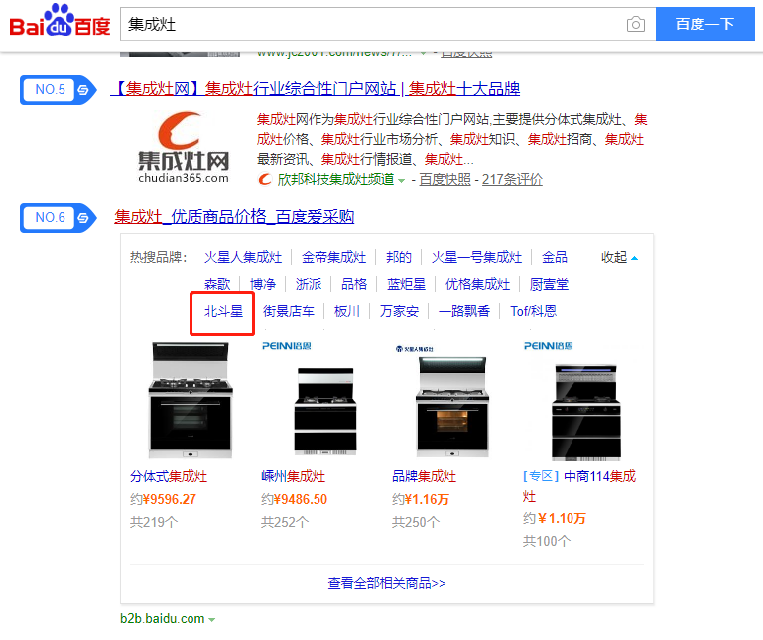
Task: Select brand 火星一号集成灶
Action: 476,257
